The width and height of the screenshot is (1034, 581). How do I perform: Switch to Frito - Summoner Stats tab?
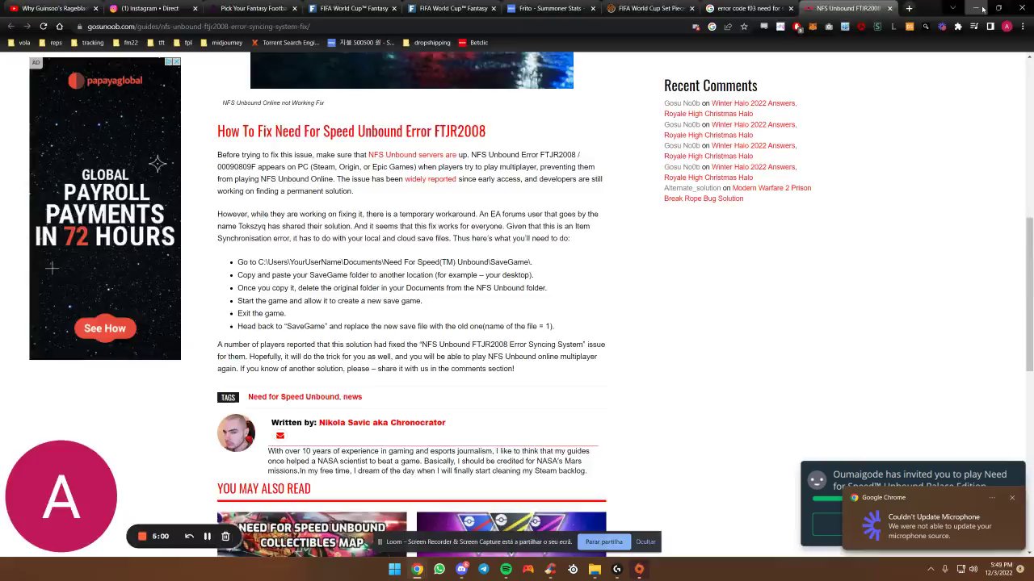pyautogui.click(x=549, y=8)
